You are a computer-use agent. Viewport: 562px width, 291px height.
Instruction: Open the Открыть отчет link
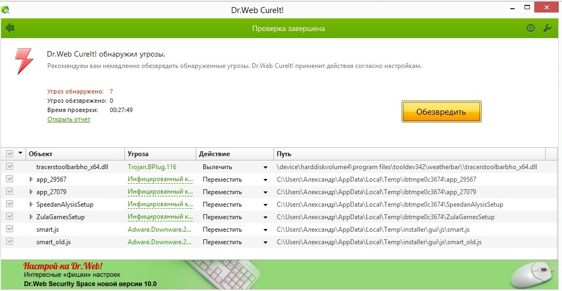click(69, 119)
